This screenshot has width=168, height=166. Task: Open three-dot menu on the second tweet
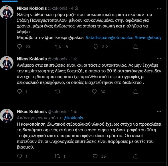click(159, 59)
